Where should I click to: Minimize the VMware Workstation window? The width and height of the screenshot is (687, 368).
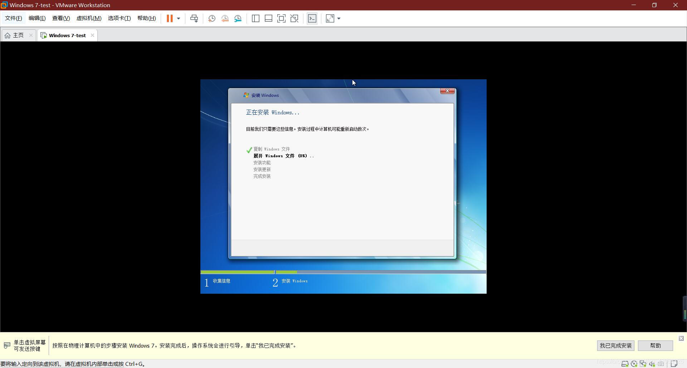point(634,5)
